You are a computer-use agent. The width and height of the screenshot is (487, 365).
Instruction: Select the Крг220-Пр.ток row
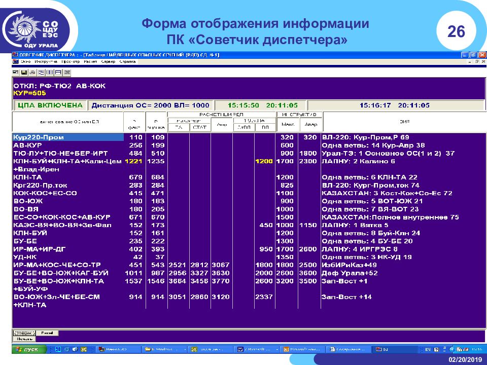(x=40, y=186)
